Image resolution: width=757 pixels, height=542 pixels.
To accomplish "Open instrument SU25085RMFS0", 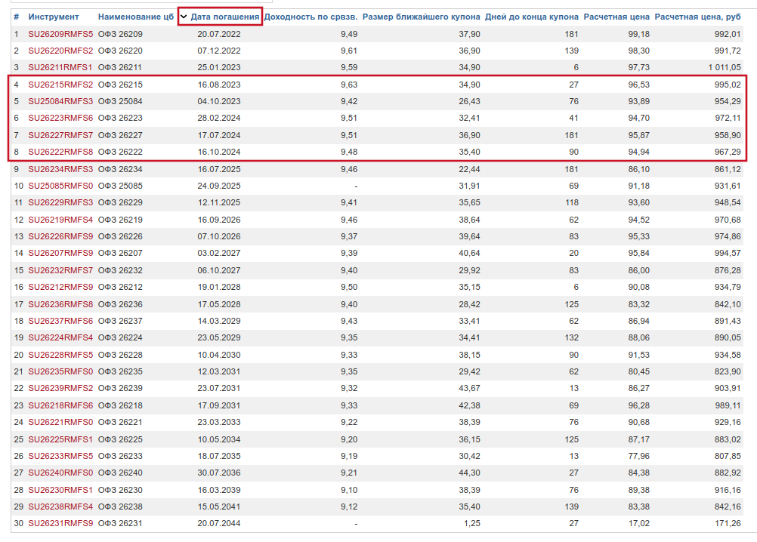I will (x=60, y=186).
